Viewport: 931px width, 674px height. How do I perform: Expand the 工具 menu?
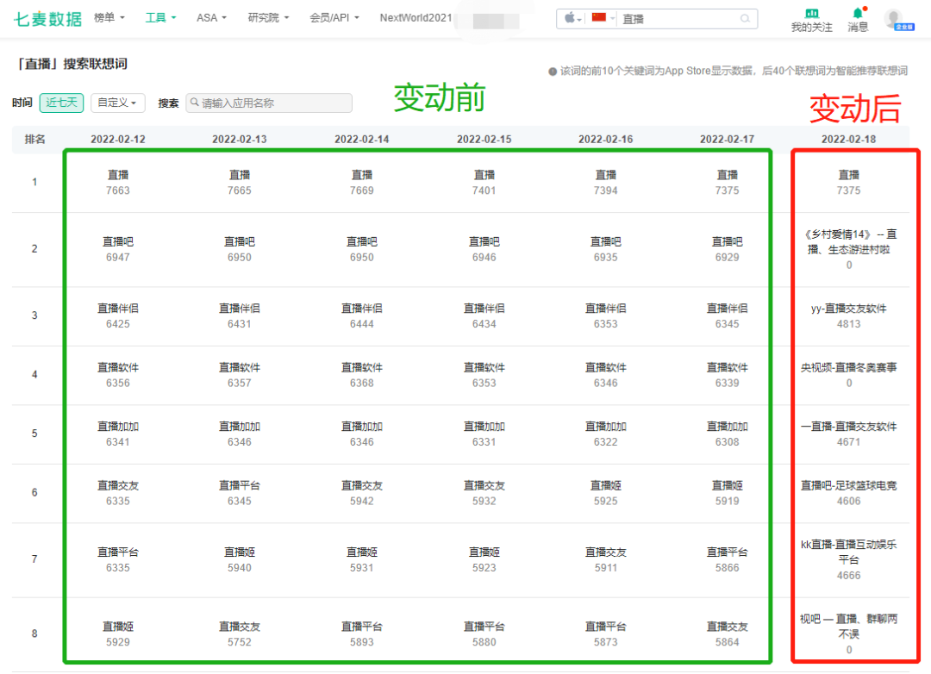161,18
